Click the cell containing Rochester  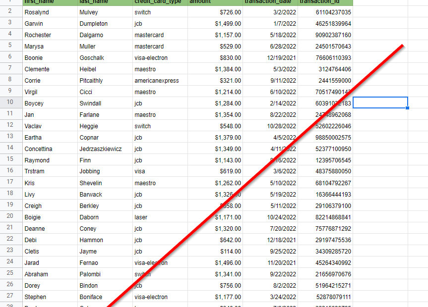click(50, 35)
